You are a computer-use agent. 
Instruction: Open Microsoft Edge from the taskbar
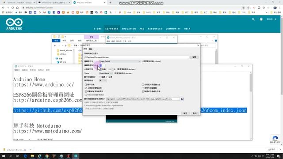pyautogui.click(x=25, y=156)
